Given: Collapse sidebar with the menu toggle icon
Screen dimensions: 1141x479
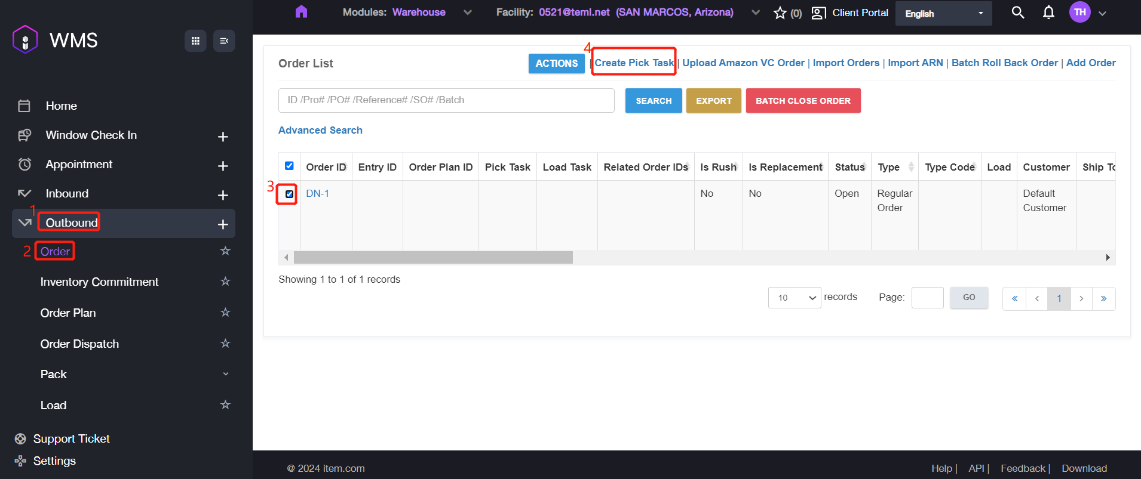Looking at the screenshot, I should 224,41.
